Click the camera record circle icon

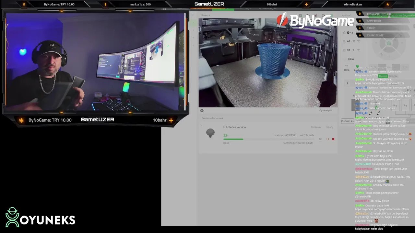point(202,111)
